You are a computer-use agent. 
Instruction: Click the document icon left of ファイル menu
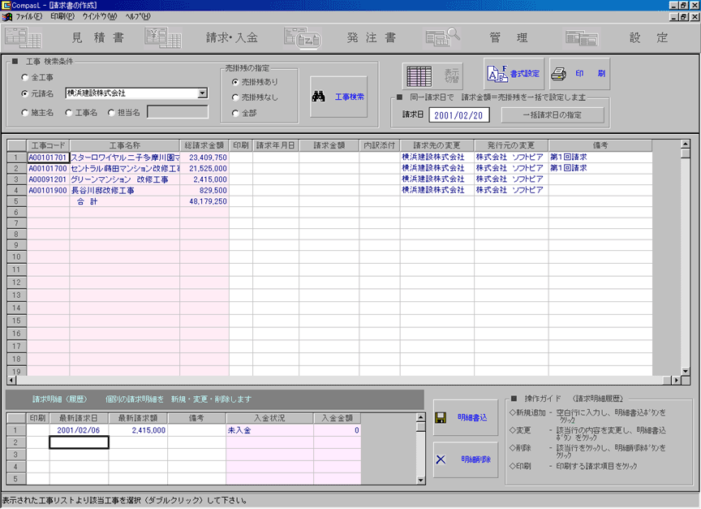point(6,16)
